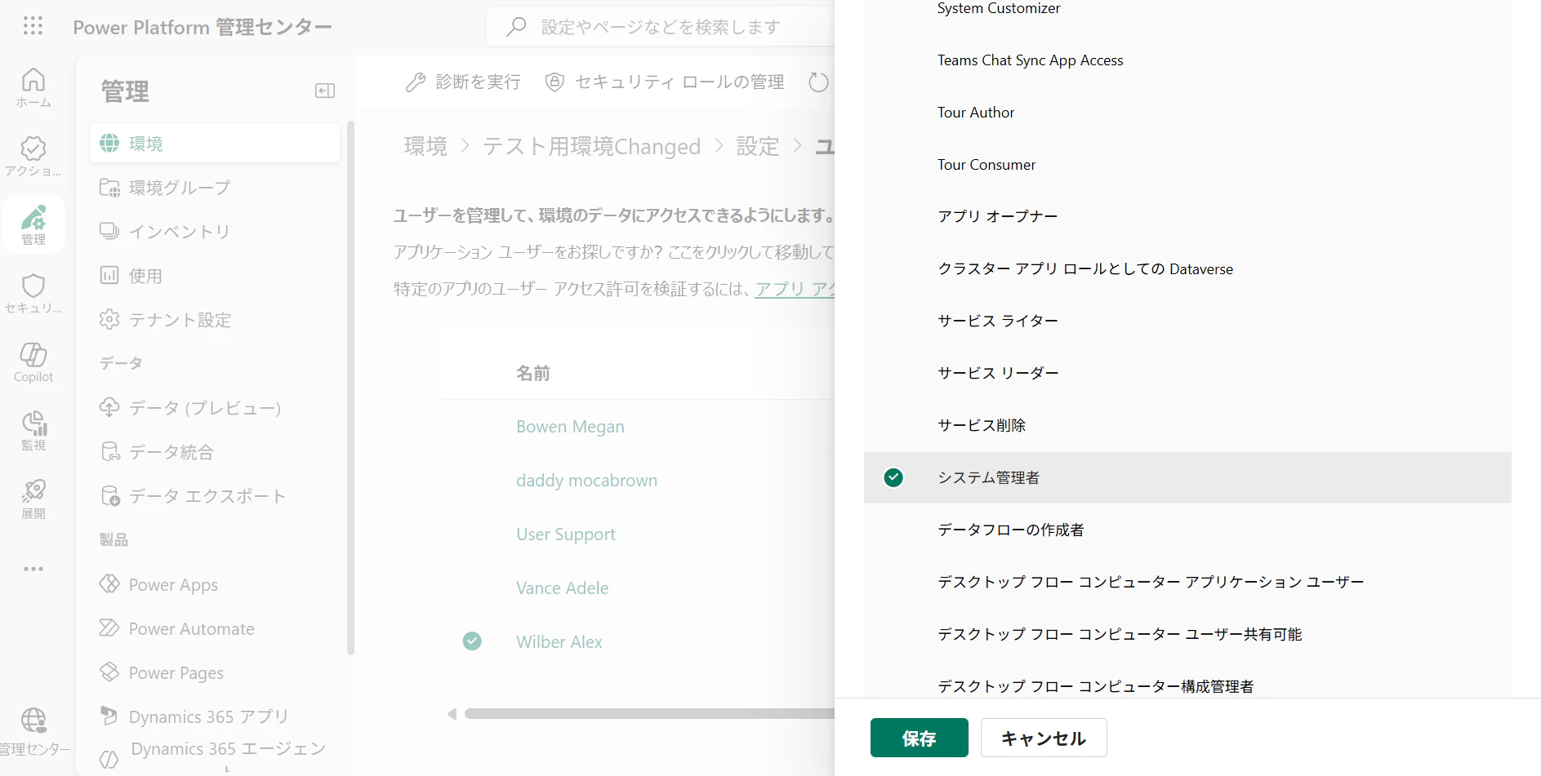
Task: Click the 保存 button
Action: [x=919, y=738]
